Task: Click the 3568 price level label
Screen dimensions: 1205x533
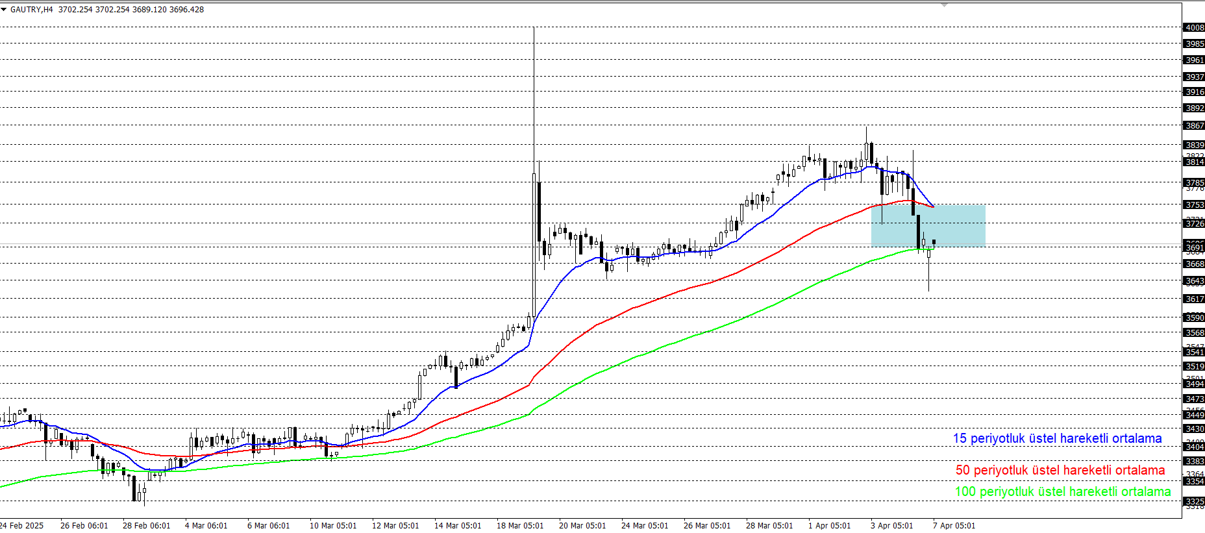Action: 1194,332
